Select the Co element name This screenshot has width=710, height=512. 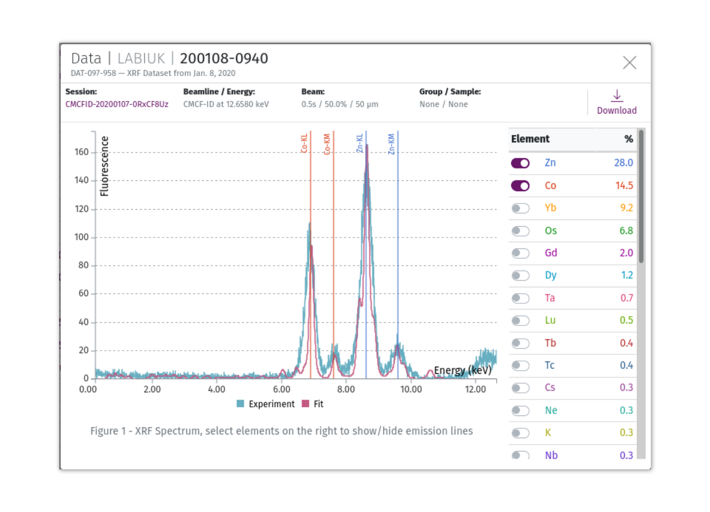click(550, 185)
